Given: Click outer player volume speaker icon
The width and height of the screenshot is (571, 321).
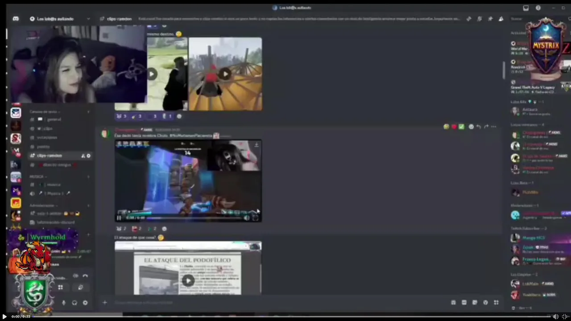Looking at the screenshot, I should pos(556,317).
